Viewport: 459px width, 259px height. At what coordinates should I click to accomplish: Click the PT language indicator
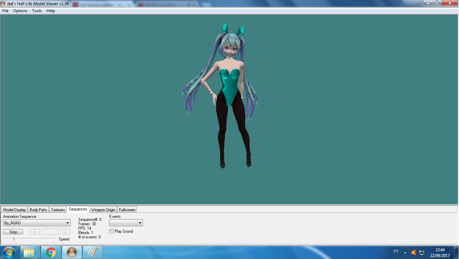click(396, 252)
